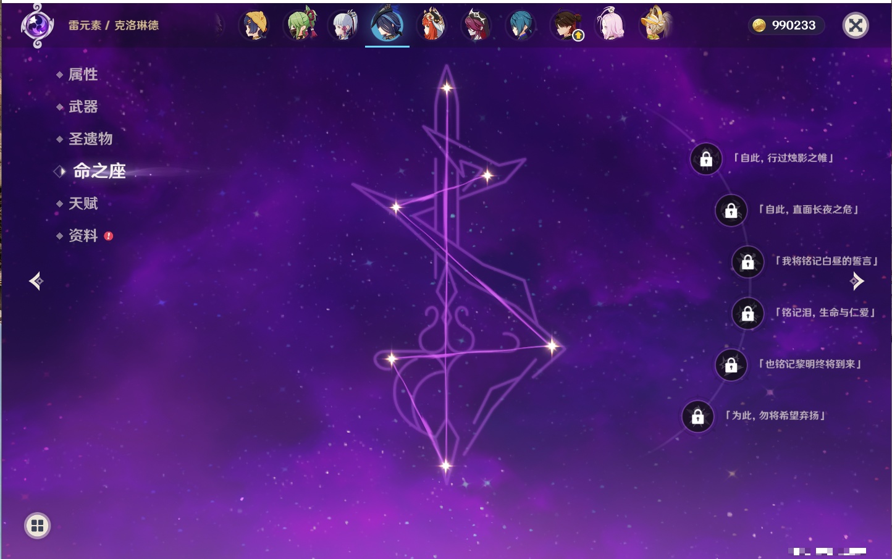
Task: Select the dark-red-haired character with spiked veil
Action: [476, 25]
